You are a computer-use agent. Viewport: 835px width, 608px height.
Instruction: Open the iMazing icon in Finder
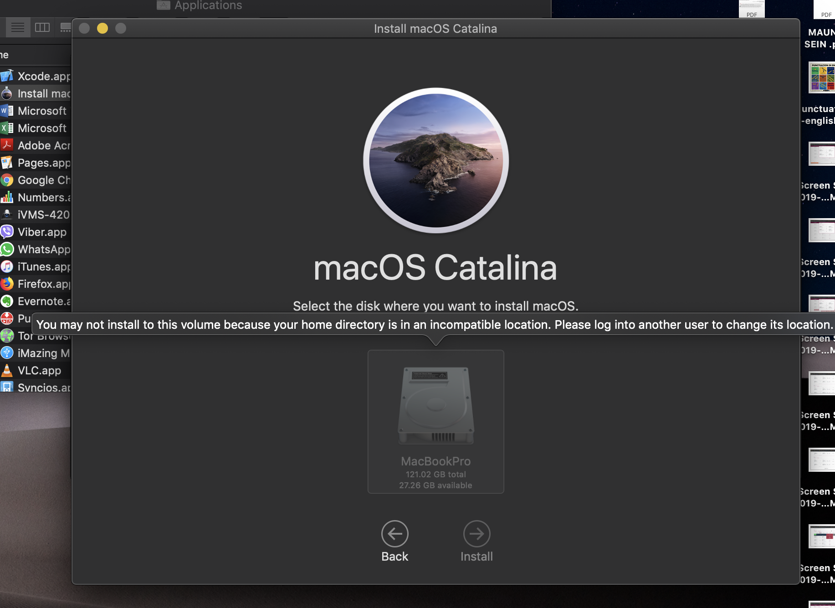point(7,353)
